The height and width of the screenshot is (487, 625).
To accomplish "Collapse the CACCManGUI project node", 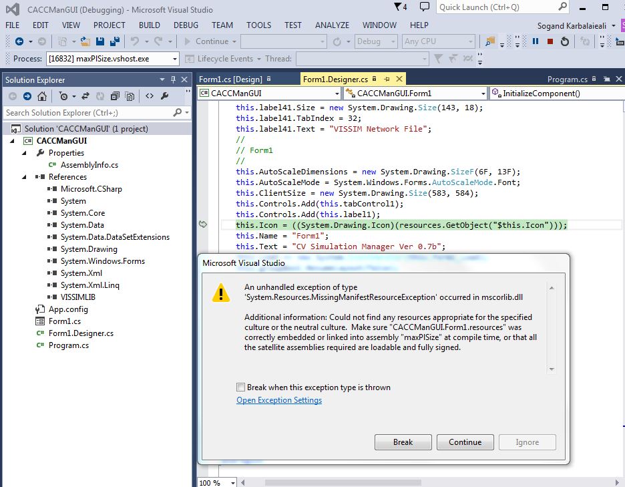I will [x=12, y=141].
